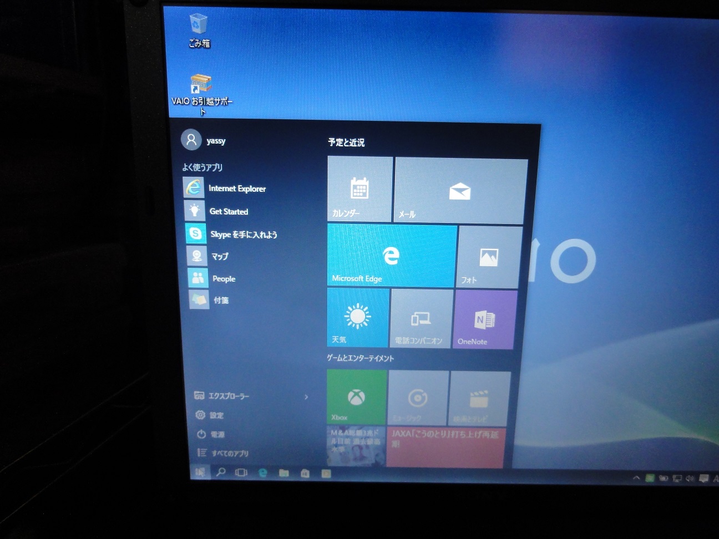719x539 pixels.
Task: Open the 電話コンパニオン tile
Action: (422, 319)
